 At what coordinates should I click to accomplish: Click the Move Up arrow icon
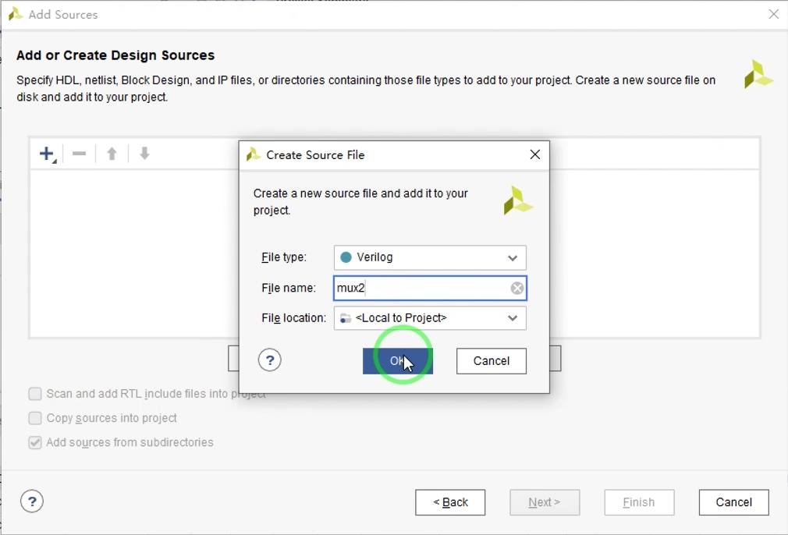click(112, 154)
